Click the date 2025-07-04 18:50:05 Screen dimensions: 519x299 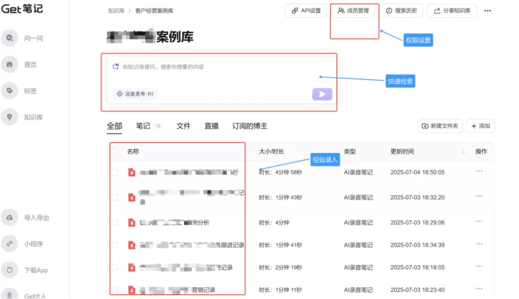[417, 172]
